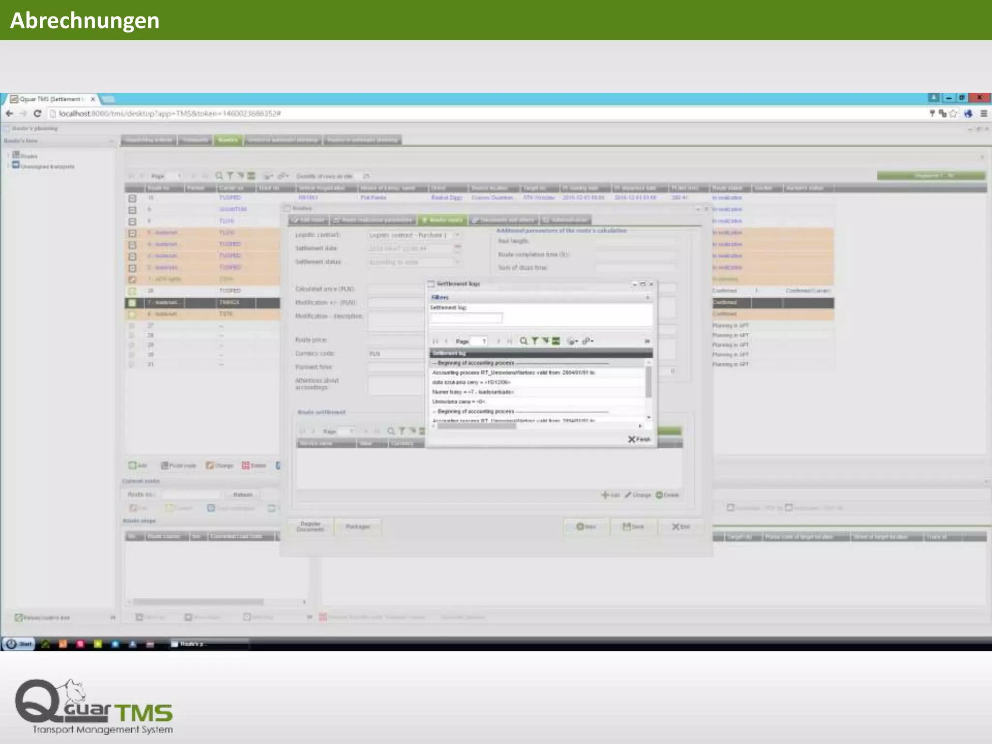The width and height of the screenshot is (992, 744).
Task: Collapse the Filters section in Settlement logs
Action: click(648, 297)
